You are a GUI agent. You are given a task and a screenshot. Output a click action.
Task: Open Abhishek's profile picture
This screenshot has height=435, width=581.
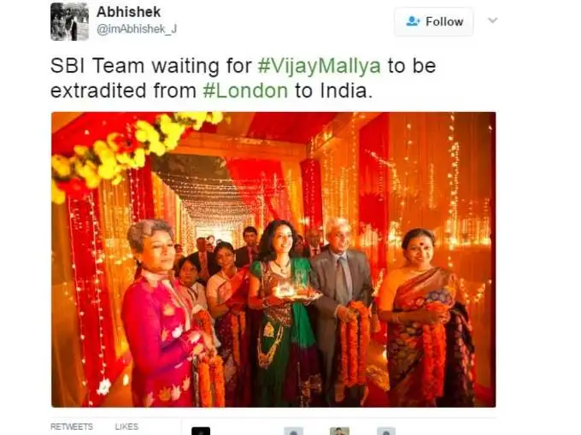70,21
